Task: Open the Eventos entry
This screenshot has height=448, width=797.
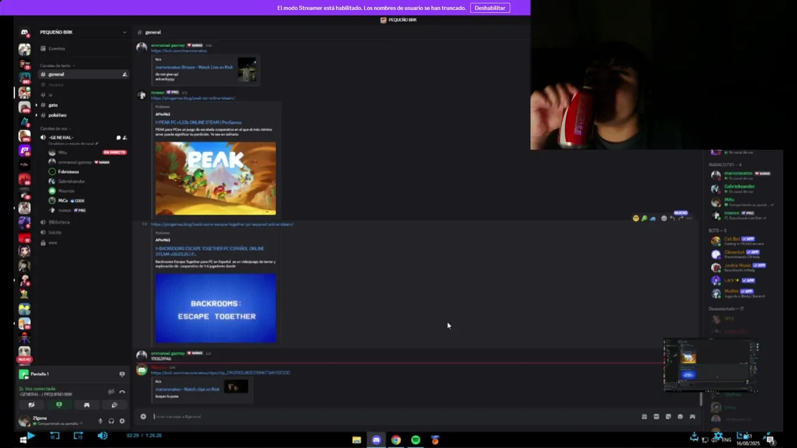Action: [57, 49]
